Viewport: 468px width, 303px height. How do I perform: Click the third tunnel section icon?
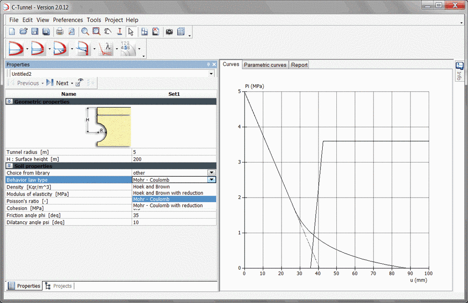click(x=61, y=48)
